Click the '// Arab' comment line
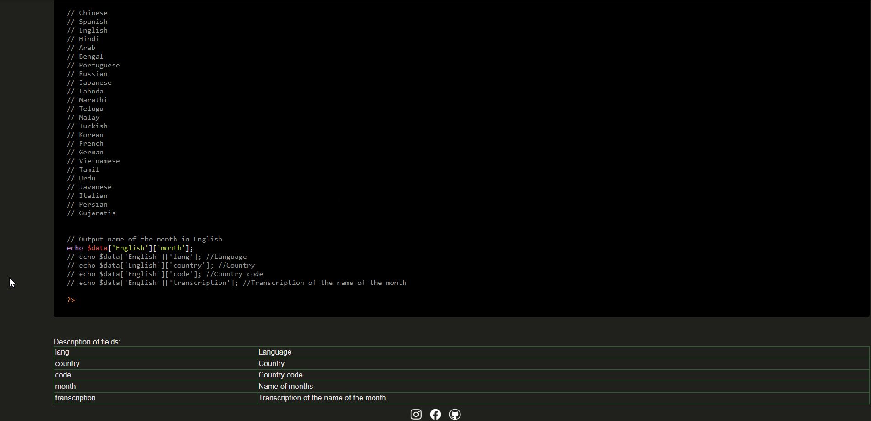This screenshot has width=871, height=421. (81, 48)
